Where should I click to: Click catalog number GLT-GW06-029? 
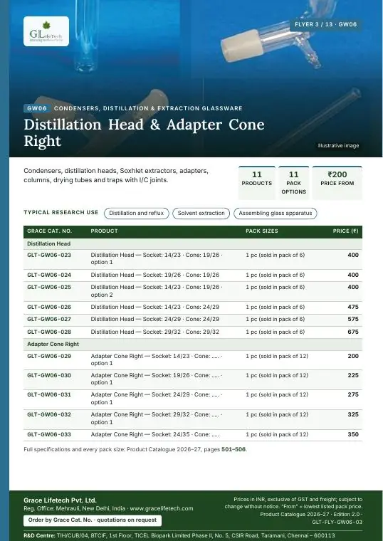click(49, 356)
